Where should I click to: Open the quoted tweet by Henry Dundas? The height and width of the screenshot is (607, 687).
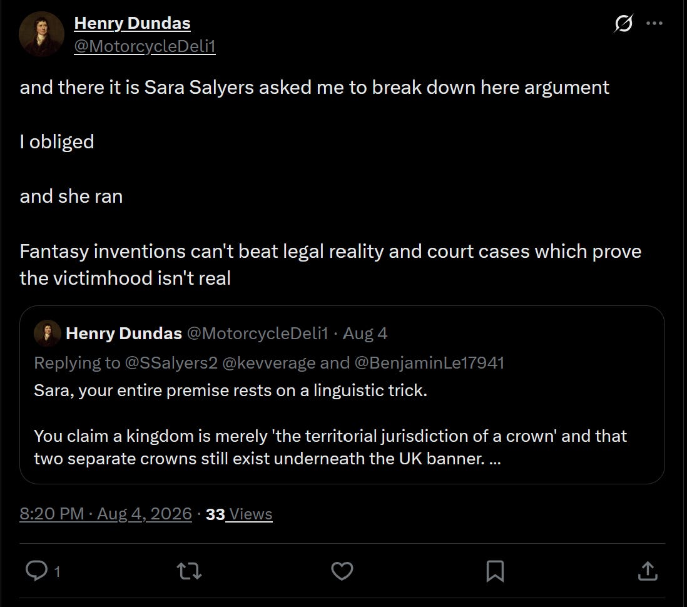pyautogui.click(x=342, y=395)
